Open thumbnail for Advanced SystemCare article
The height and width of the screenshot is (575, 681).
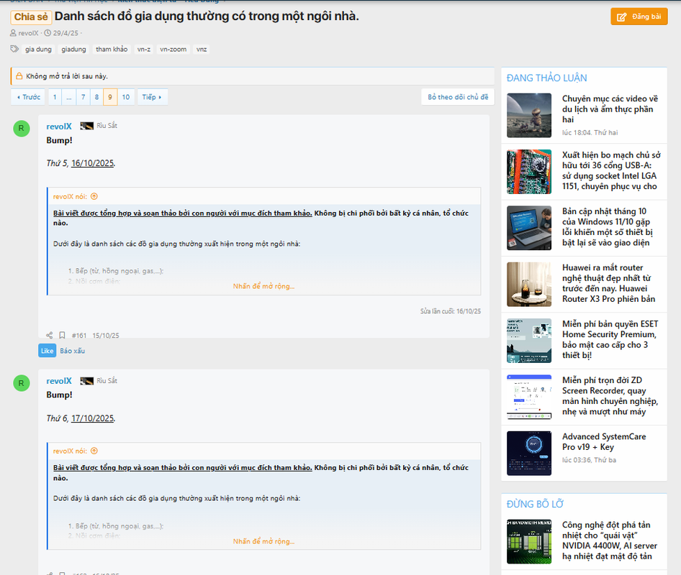click(529, 454)
